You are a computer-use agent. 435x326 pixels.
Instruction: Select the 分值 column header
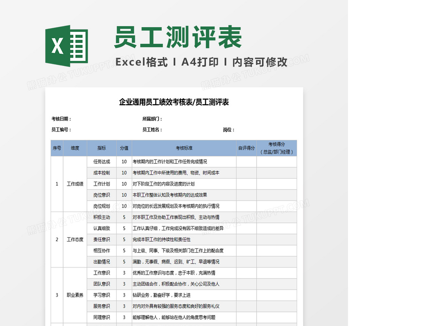(x=124, y=148)
